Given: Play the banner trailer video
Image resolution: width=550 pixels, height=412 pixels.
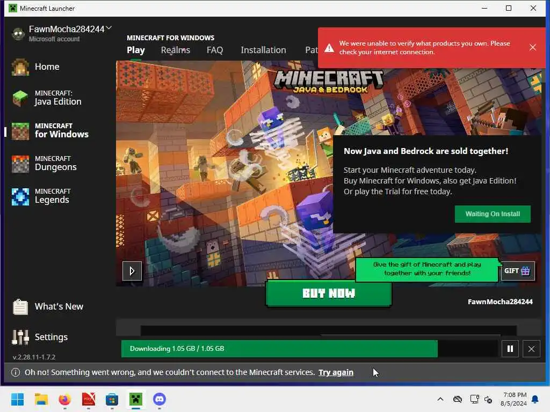Looking at the screenshot, I should 132,271.
